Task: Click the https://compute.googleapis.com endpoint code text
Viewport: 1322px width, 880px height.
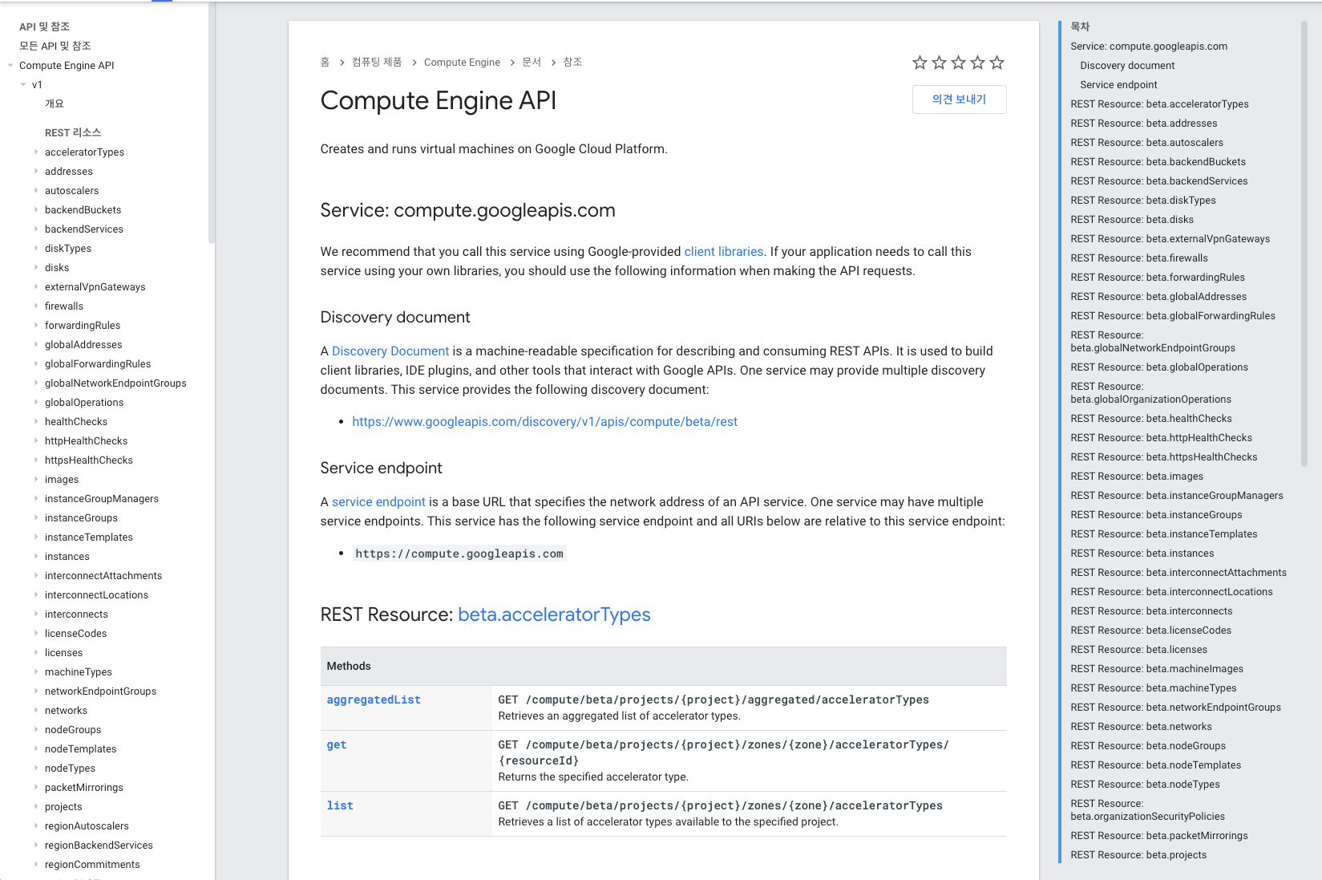Action: click(459, 554)
